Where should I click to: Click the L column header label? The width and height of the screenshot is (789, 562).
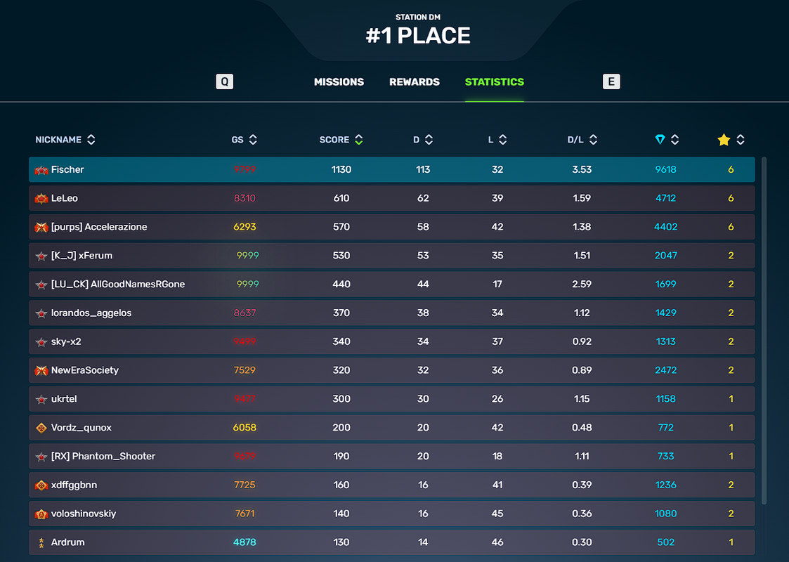click(x=490, y=139)
